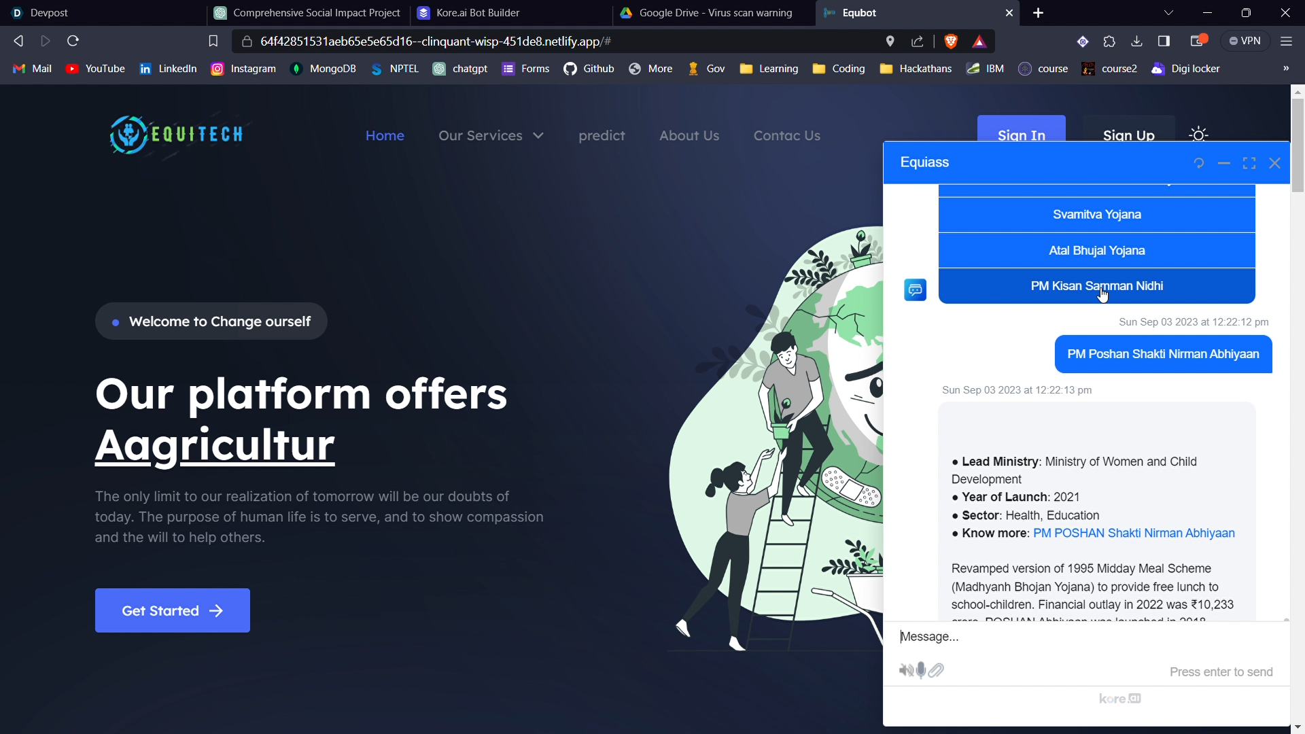
Task: Toggle the light/dark theme sun icon
Action: pyautogui.click(x=1198, y=135)
